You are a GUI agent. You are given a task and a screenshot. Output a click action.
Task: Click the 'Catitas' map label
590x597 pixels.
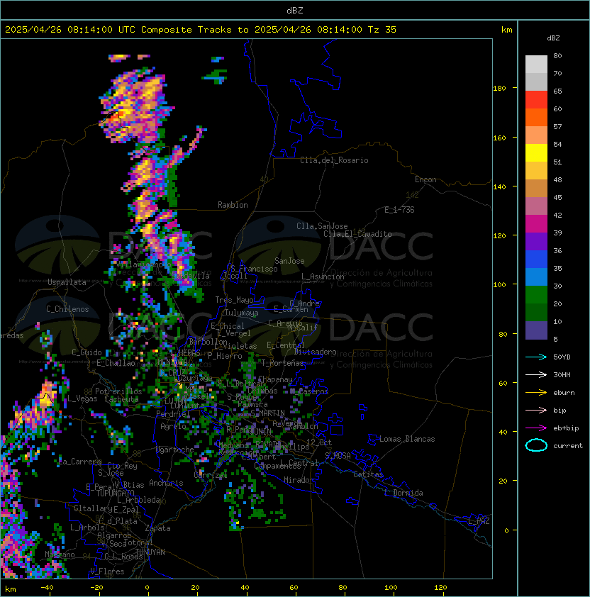[368, 474]
